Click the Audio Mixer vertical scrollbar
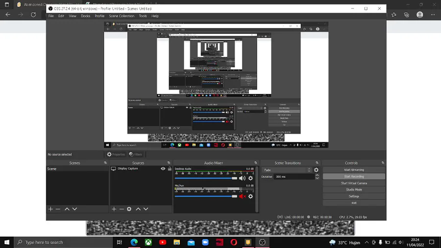The width and height of the screenshot is (441, 248). point(257,189)
